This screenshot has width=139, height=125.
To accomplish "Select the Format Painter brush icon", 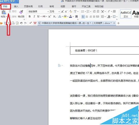I will (x=21, y=12).
